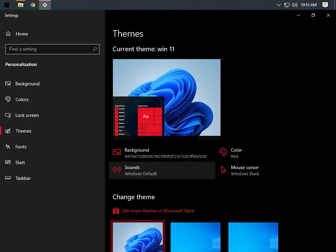Select the Settings gear taskbar icon
This screenshot has width=336, height=252.
[45, 5]
